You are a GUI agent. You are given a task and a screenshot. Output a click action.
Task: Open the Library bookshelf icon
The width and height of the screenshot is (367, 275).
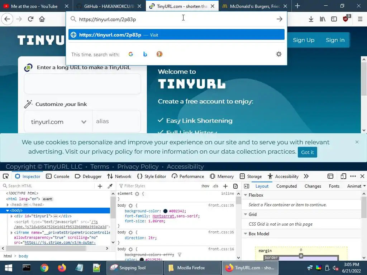(323, 19)
